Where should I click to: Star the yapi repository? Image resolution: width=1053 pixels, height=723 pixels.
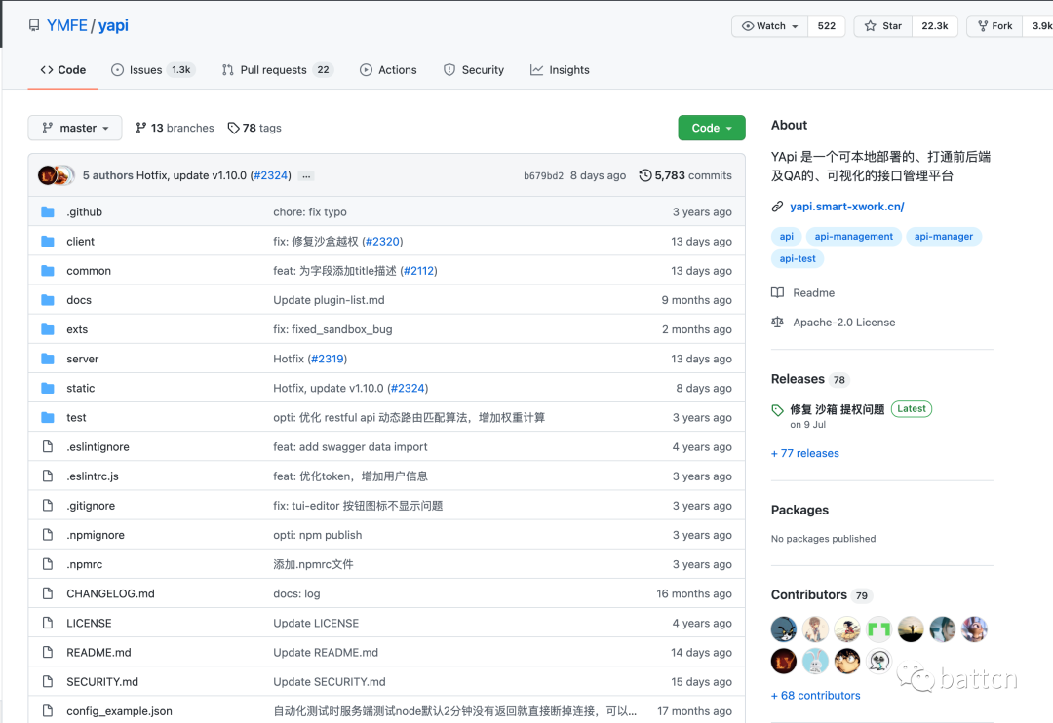click(883, 26)
